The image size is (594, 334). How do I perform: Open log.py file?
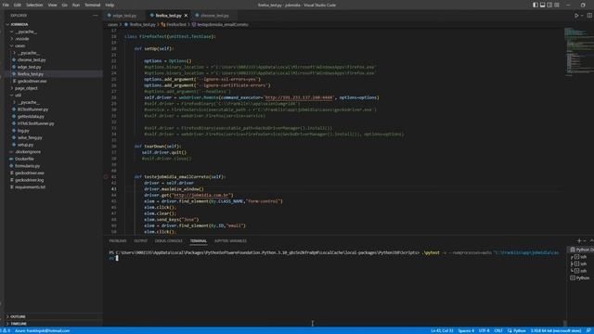[x=23, y=131]
